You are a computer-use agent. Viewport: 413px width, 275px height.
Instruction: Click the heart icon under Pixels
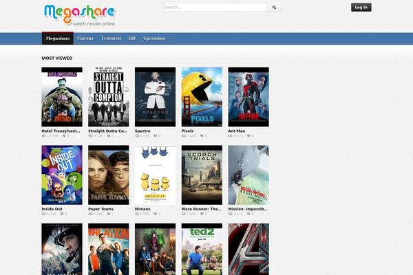202,136
